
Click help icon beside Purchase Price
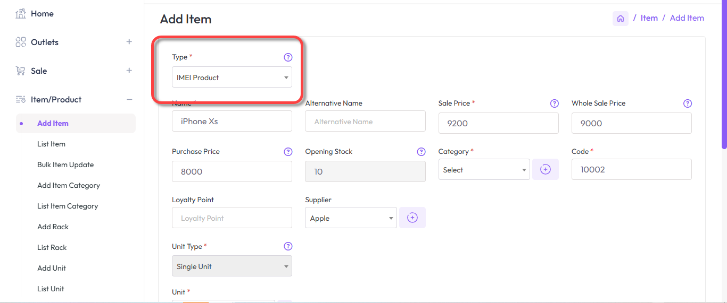(x=288, y=152)
